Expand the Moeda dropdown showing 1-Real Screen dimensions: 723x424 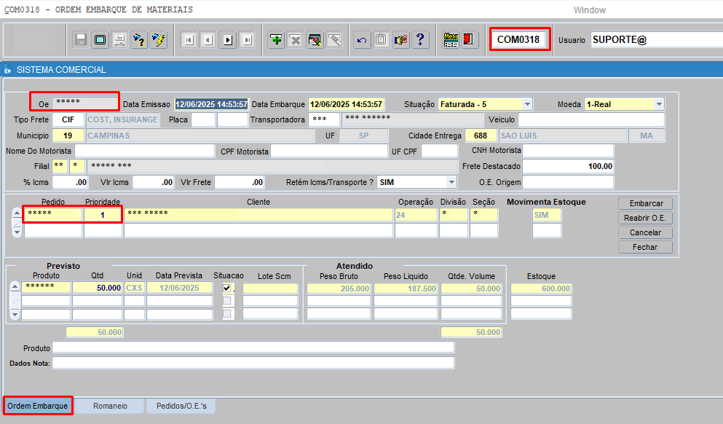coord(659,104)
